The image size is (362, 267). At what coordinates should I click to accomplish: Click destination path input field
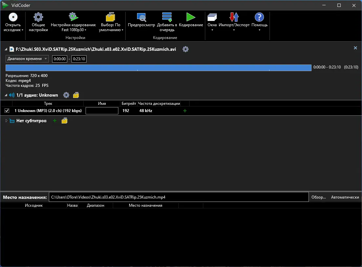coord(179,197)
